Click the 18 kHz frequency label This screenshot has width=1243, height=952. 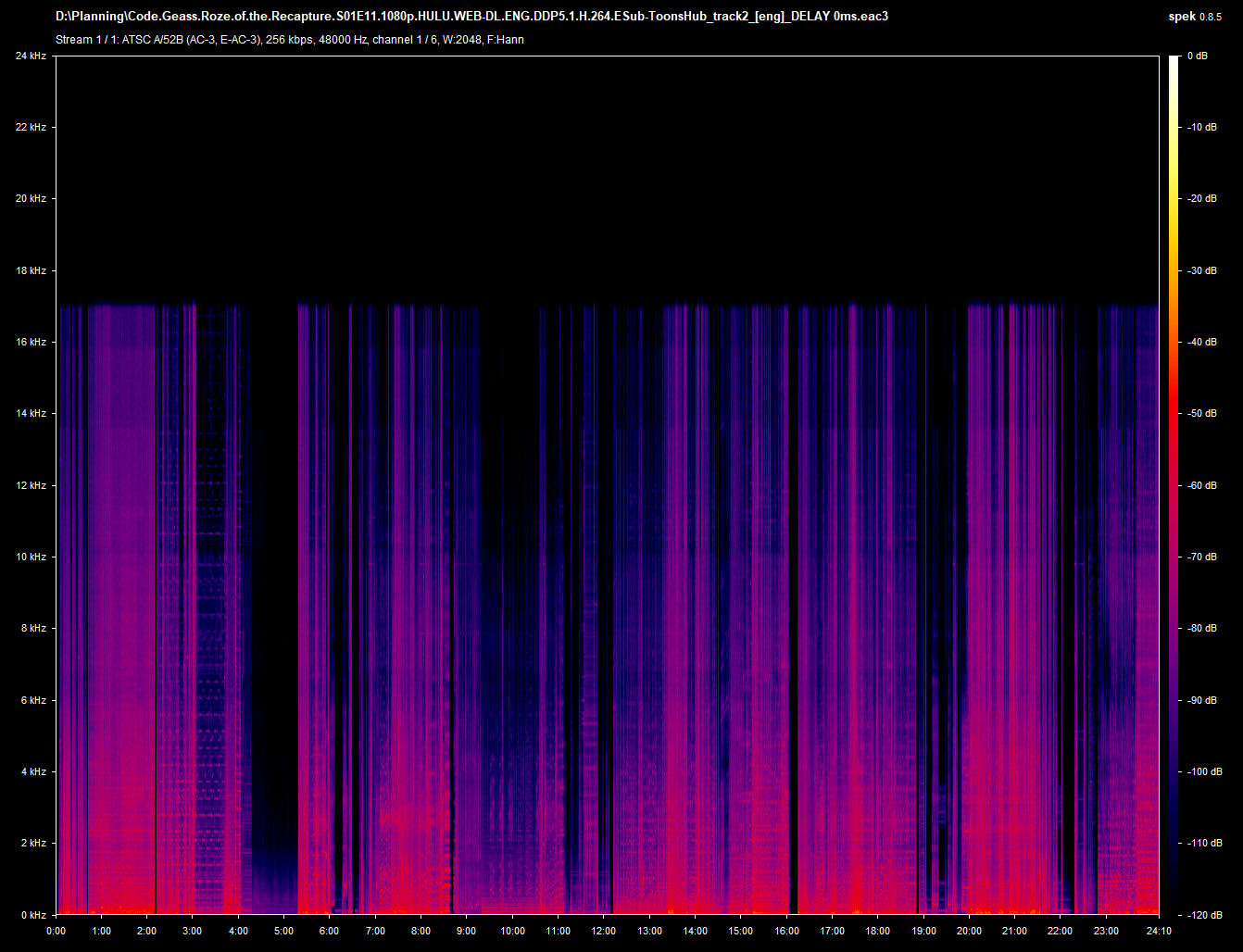coord(31,270)
